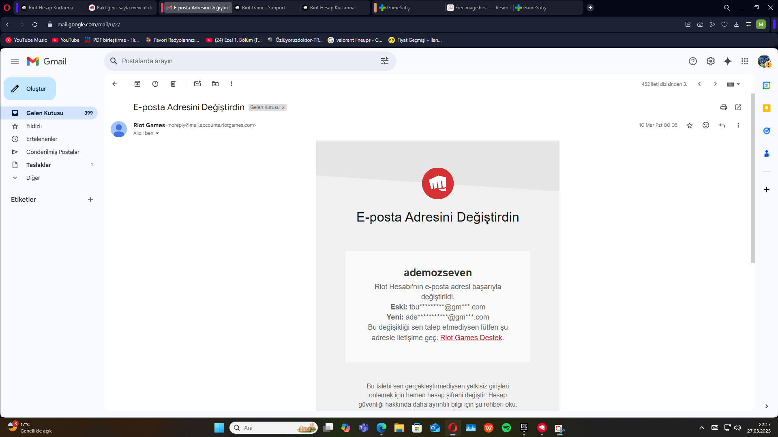
Task: Expand recipient details next to 'Alıcı: ben'
Action: pos(157,133)
